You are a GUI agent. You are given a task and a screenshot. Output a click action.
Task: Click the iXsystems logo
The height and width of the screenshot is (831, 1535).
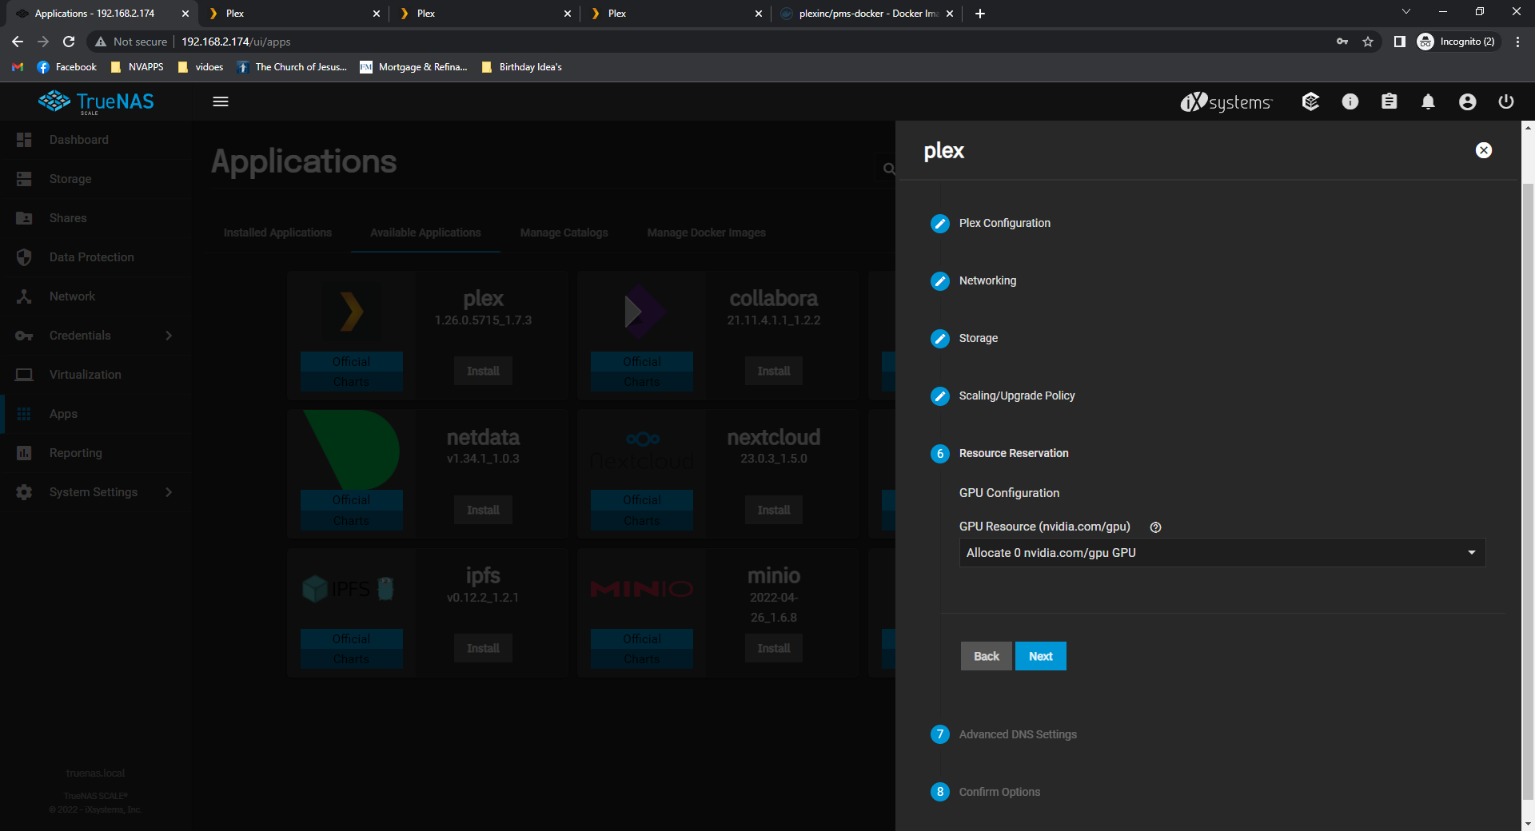(1226, 102)
